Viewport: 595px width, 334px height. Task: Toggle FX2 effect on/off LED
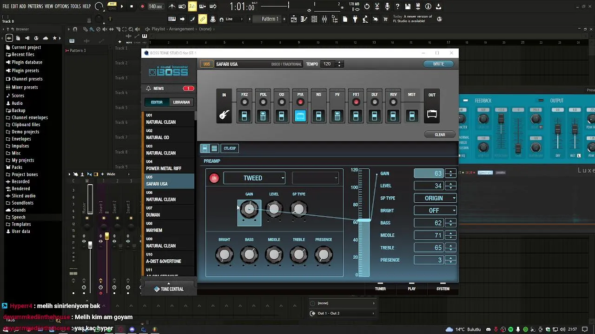point(245,102)
